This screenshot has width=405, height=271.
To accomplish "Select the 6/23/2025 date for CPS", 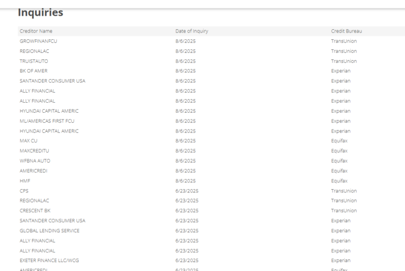I will coord(187,191).
